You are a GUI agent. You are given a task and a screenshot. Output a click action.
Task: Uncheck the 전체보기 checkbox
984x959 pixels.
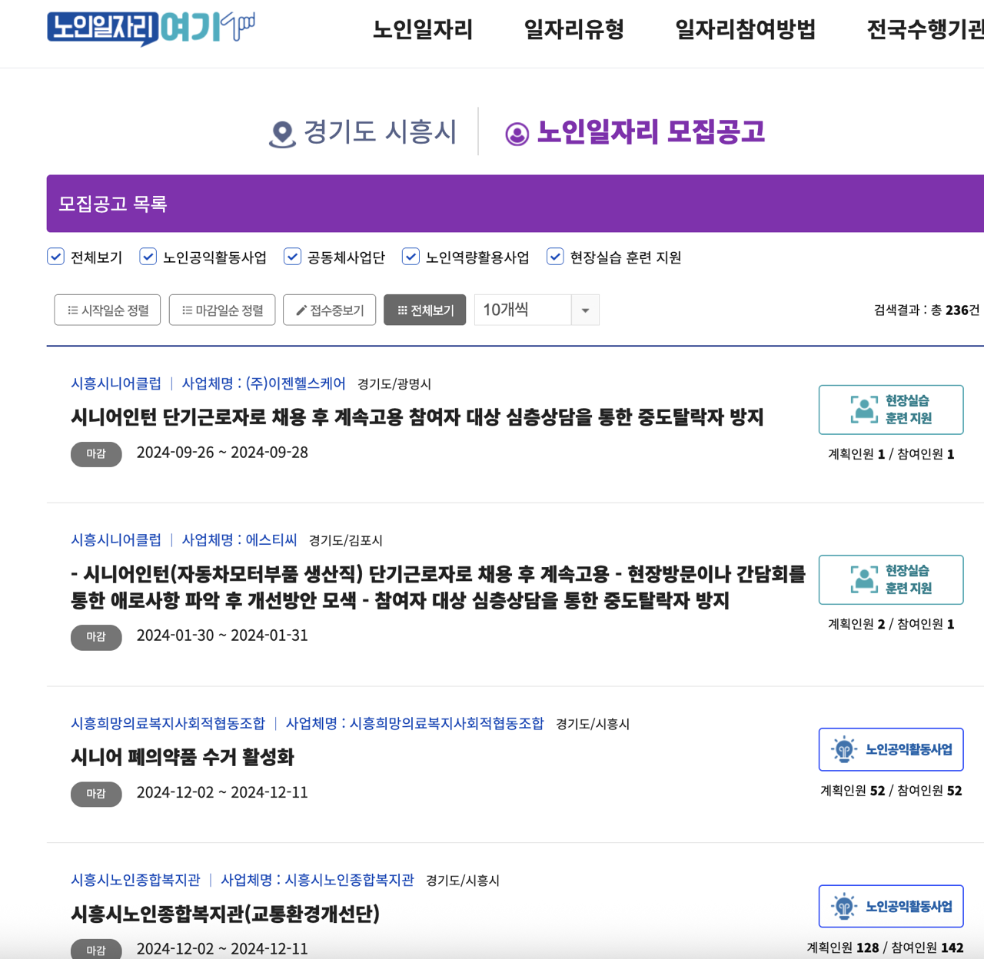[x=55, y=256]
